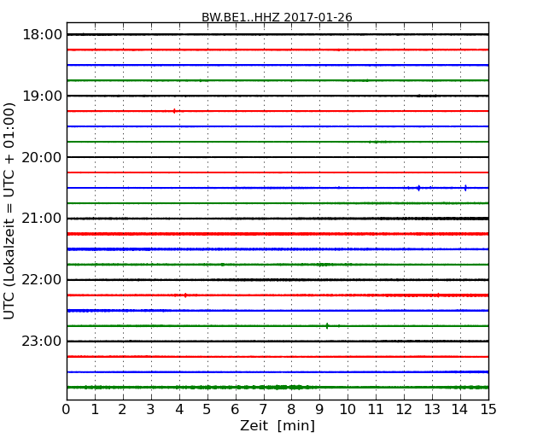Click the y-axis label UTC (Lokalzeit = UTC + 01:00)
The height and width of the screenshot is (444, 555).
tap(9, 211)
